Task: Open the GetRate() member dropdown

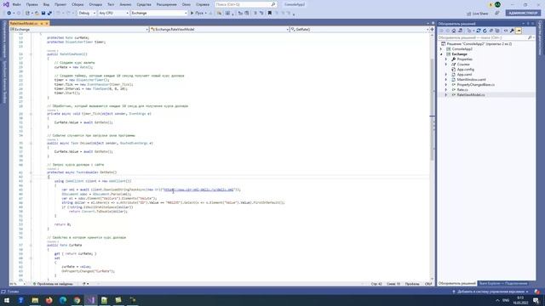Action: coord(359,30)
